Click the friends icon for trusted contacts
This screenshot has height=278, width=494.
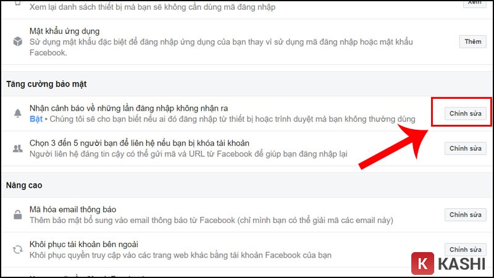(17, 148)
